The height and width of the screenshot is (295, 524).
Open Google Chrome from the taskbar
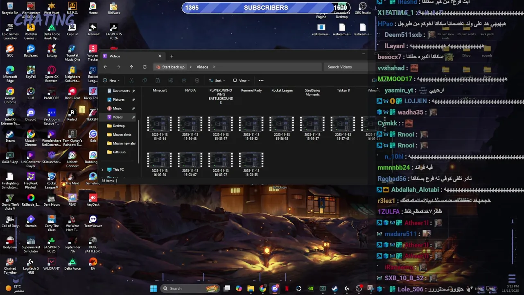263,288
